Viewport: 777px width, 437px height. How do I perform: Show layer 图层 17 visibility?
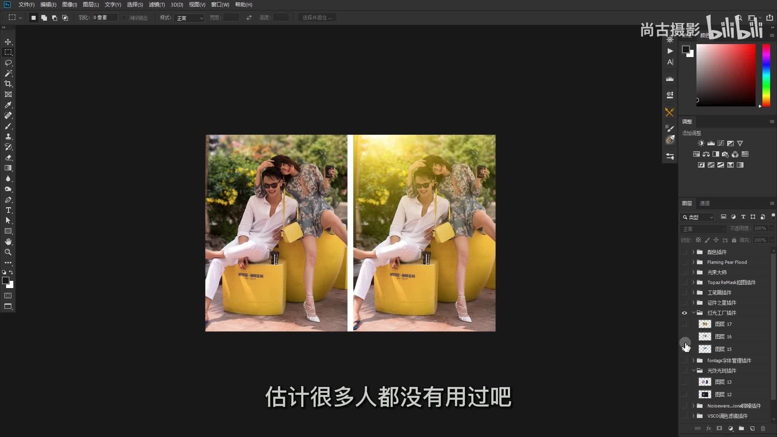[x=684, y=324]
